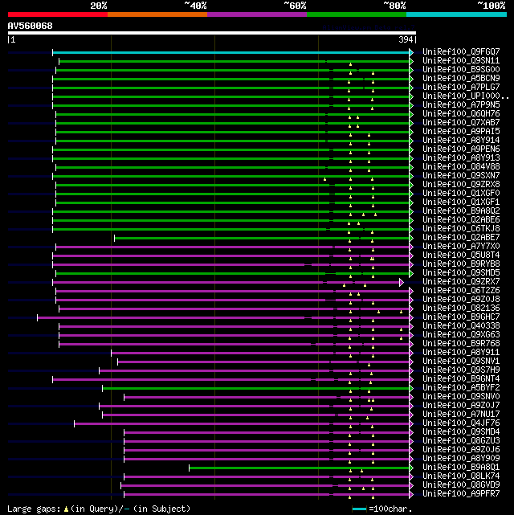
Task: Open the UniRef100_B9GNT4 hit
Action: (x=461, y=378)
